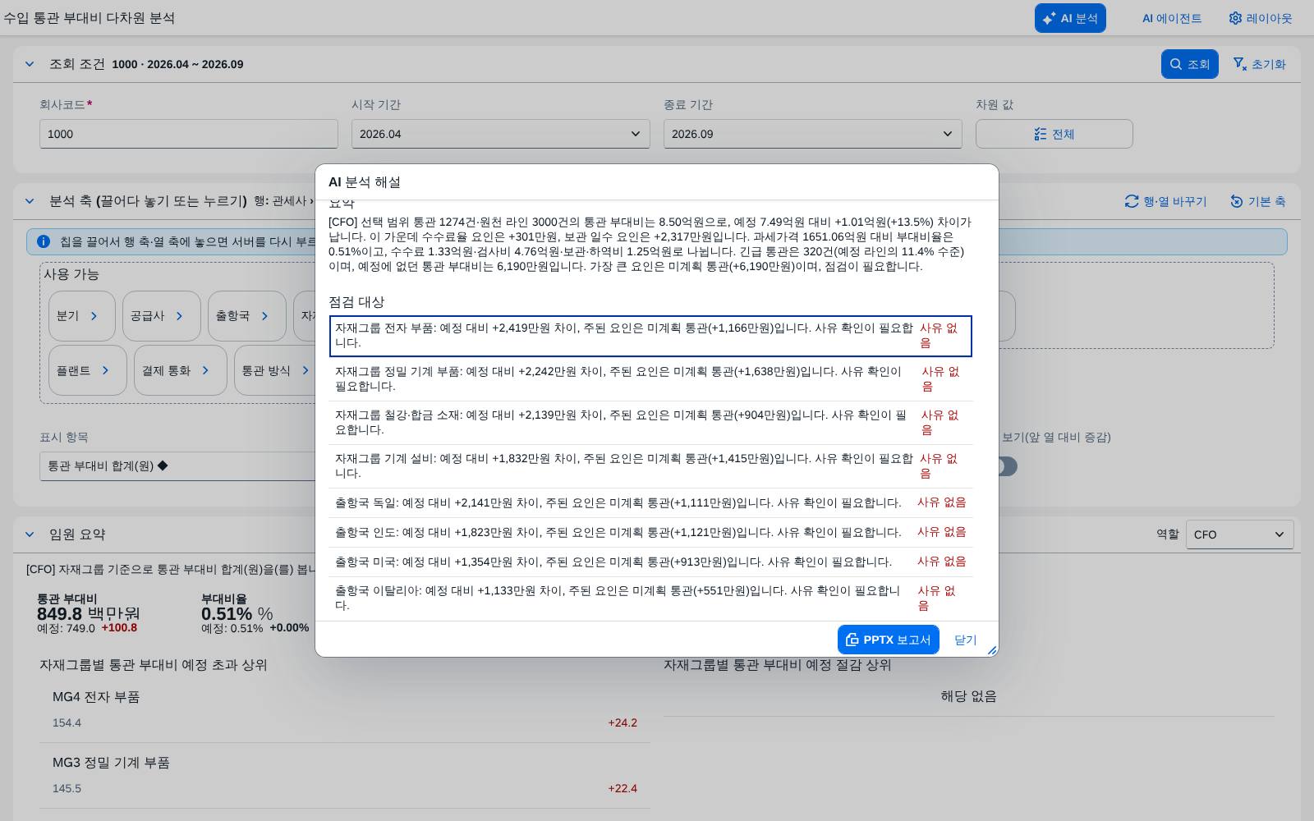Click the 출항국 chip arrow
Viewport: 1314px width, 821px height.
pos(264,316)
